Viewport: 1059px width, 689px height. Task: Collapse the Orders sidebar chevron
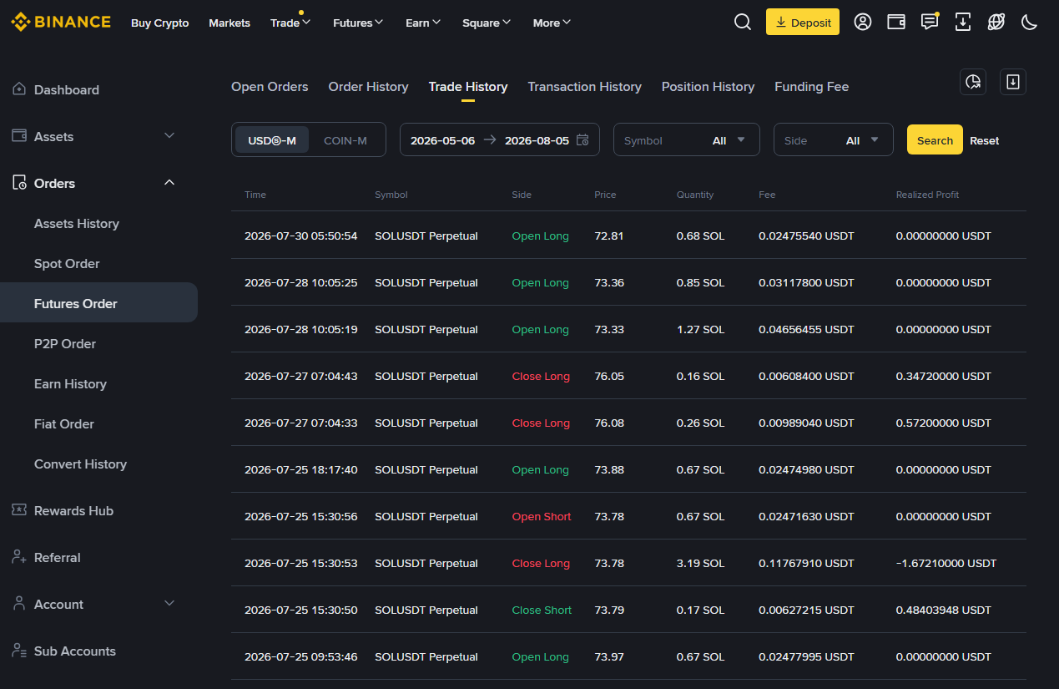pyautogui.click(x=169, y=183)
